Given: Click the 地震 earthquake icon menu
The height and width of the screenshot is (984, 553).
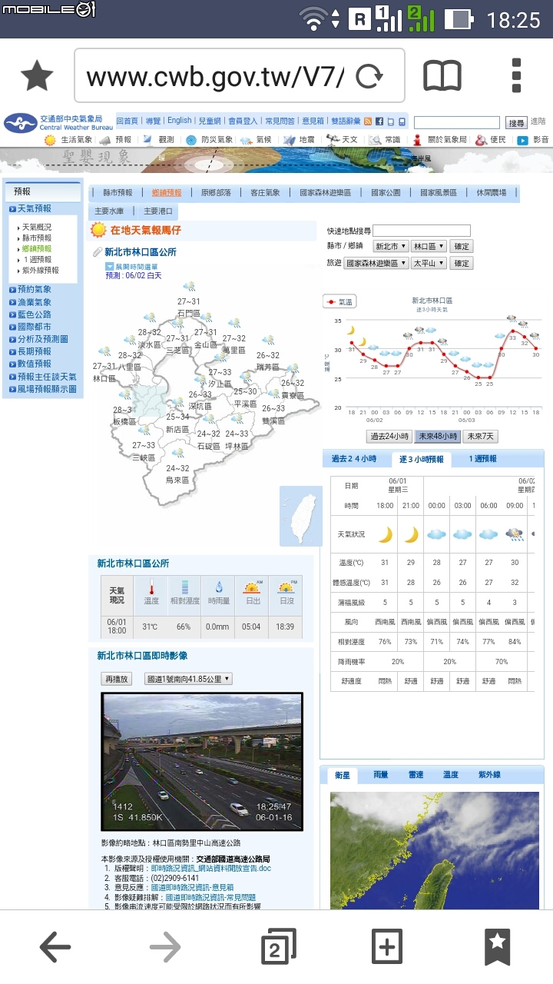Looking at the screenshot, I should (x=289, y=140).
